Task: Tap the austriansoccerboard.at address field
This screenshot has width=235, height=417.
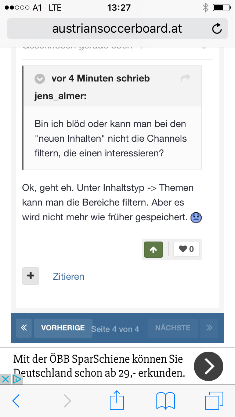Action: pyautogui.click(x=117, y=29)
